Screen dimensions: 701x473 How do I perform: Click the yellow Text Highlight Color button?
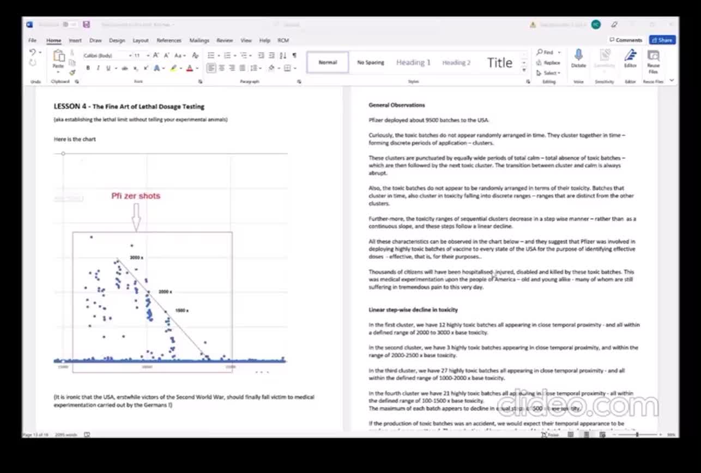173,68
